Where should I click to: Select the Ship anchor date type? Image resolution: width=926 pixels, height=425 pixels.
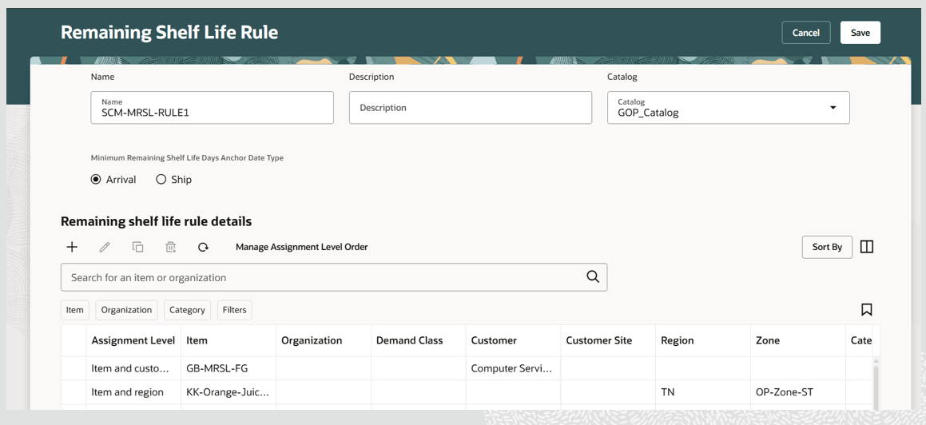point(161,180)
